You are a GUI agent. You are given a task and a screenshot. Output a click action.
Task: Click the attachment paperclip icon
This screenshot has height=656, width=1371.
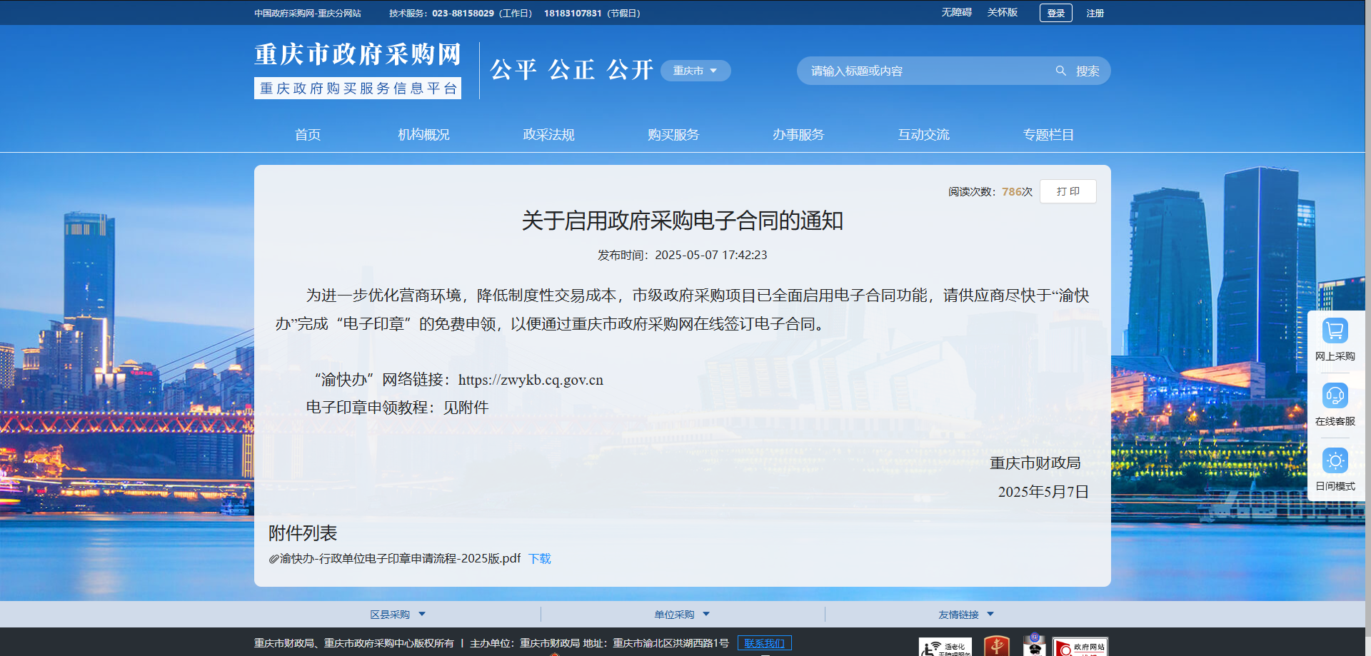(x=273, y=559)
